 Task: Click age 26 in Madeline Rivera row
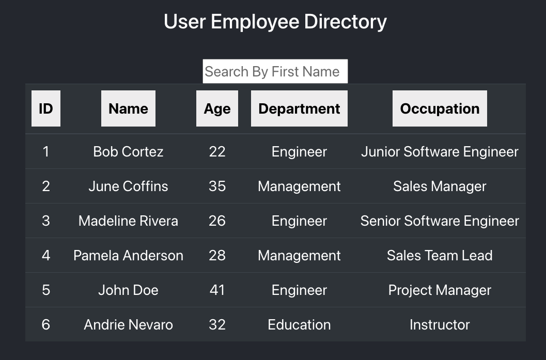coord(217,221)
